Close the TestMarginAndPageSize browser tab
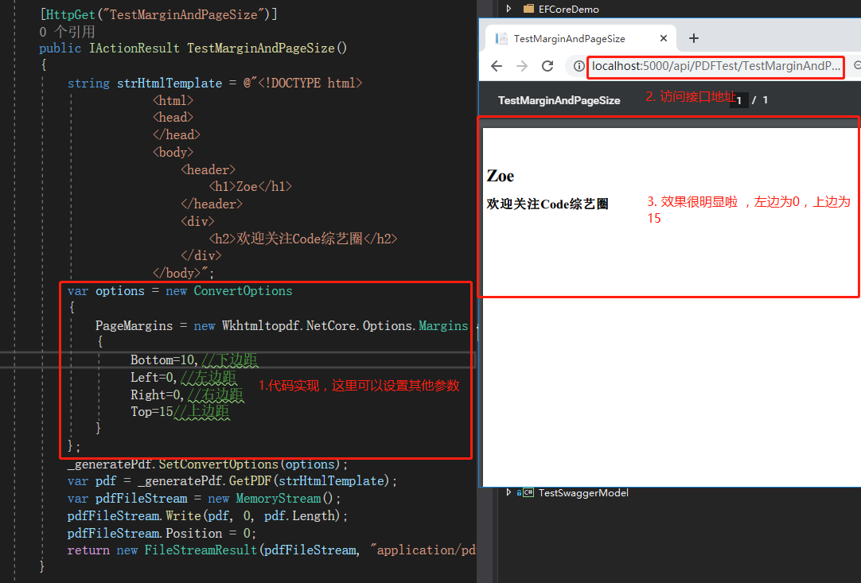This screenshot has height=583, width=861. coord(664,38)
